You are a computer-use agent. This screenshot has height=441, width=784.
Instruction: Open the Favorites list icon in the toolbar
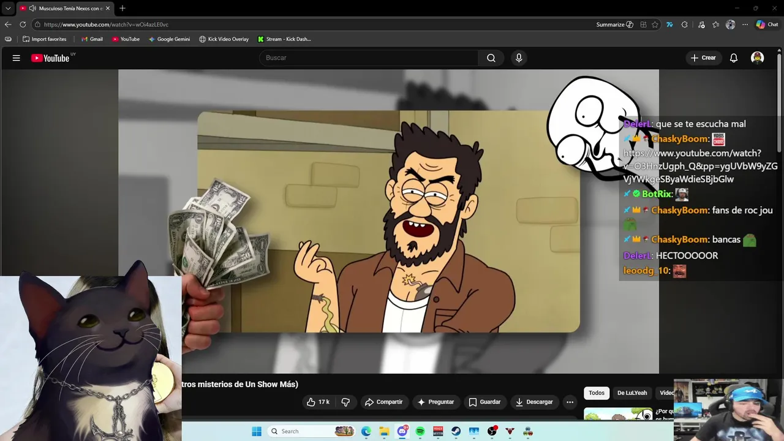click(x=715, y=24)
